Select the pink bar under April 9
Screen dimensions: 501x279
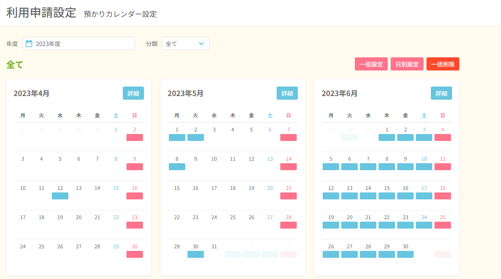tap(134, 167)
